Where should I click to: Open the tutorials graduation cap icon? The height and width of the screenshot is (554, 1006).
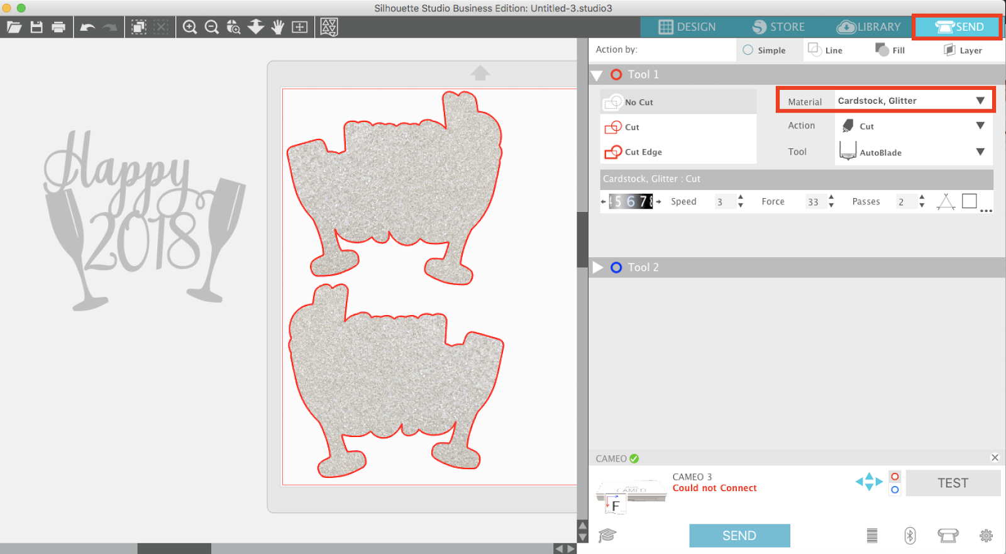point(607,535)
